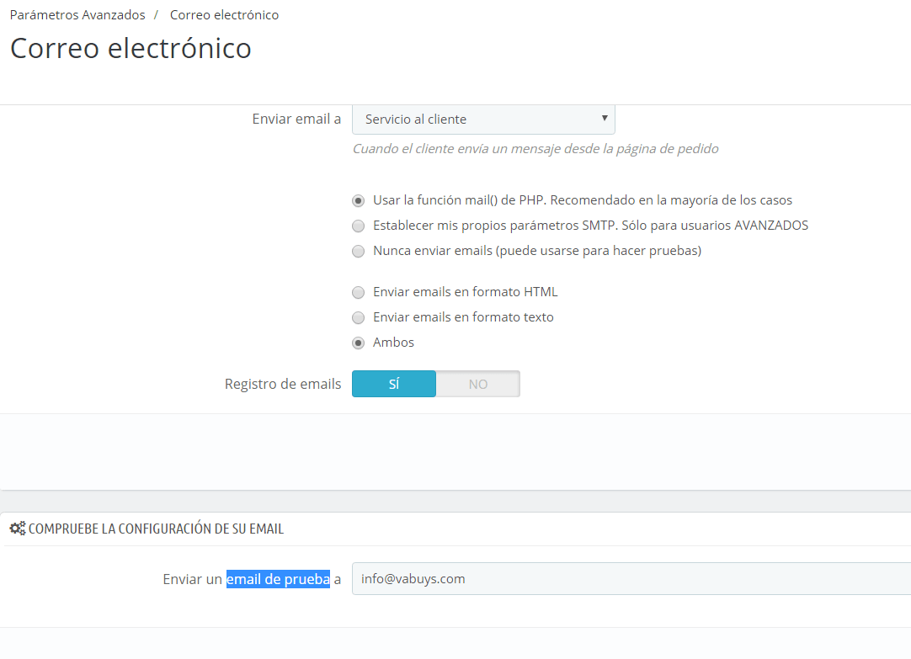This screenshot has height=659, width=911.
Task: Select Nunca enviar emails option
Action: pyautogui.click(x=359, y=252)
